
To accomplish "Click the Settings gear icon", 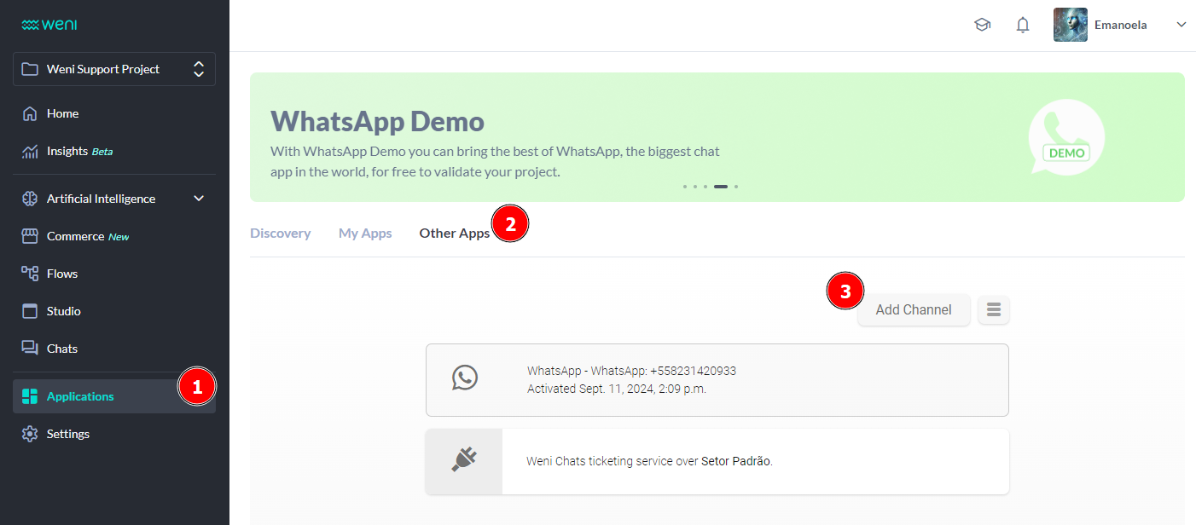I will [x=30, y=434].
